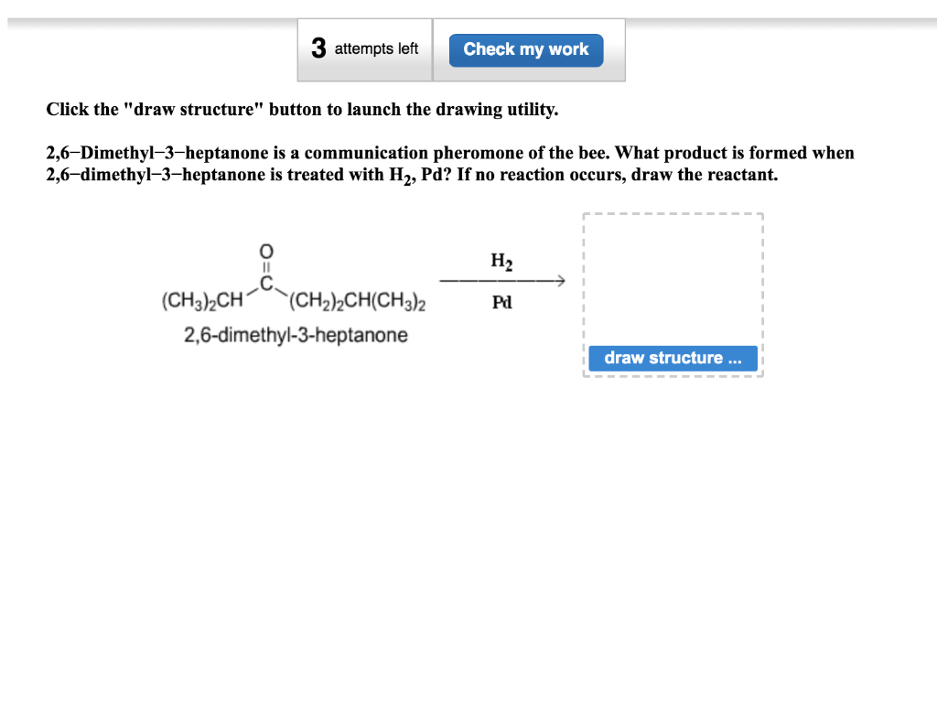Select the 2,6-dimethyl-3-heptanone caption
This screenshot has width=937, height=722.
295,335
